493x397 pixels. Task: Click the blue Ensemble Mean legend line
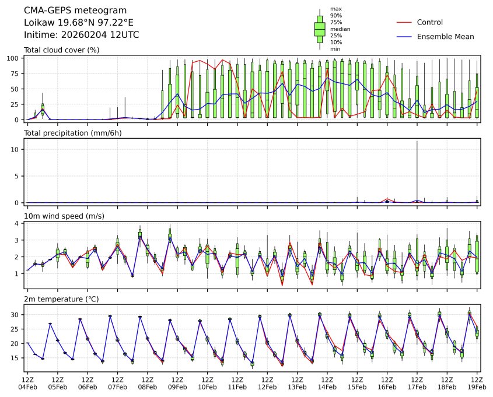[x=404, y=37]
